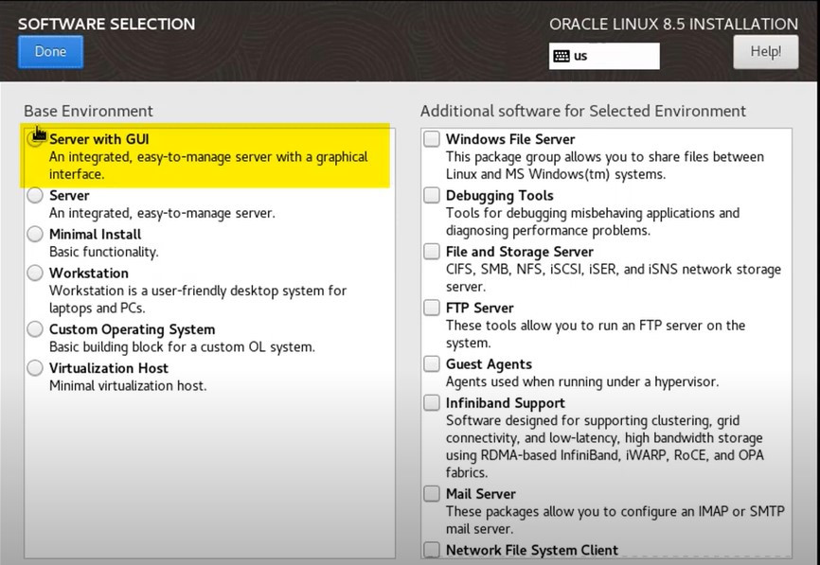Click the Server with GUI label
Image resolution: width=820 pixels, height=565 pixels.
pyautogui.click(x=98, y=139)
